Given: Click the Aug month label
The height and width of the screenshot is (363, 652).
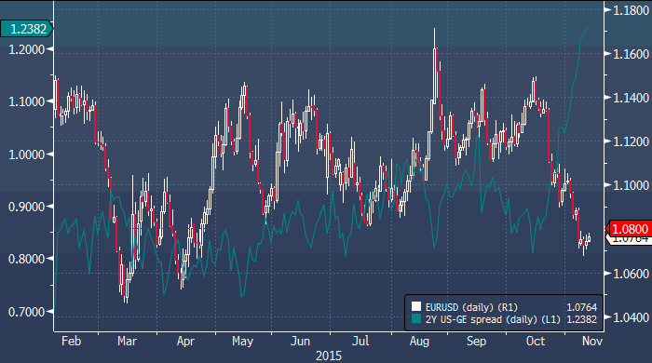Looking at the screenshot, I should tap(419, 342).
